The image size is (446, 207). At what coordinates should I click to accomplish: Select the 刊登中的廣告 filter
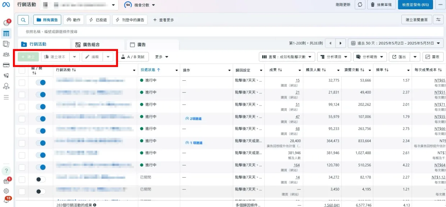[130, 20]
